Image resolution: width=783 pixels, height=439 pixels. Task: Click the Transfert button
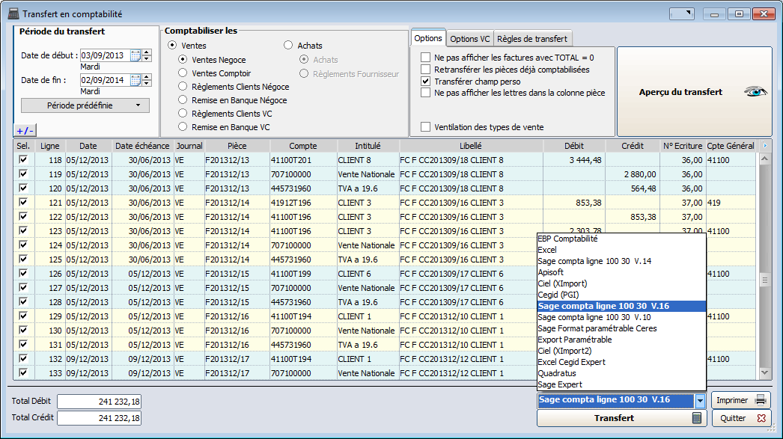[x=622, y=418]
